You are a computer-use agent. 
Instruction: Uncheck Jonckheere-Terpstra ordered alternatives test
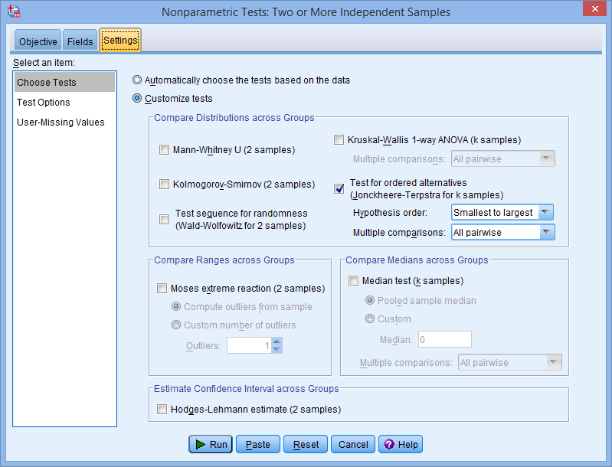[x=339, y=189]
